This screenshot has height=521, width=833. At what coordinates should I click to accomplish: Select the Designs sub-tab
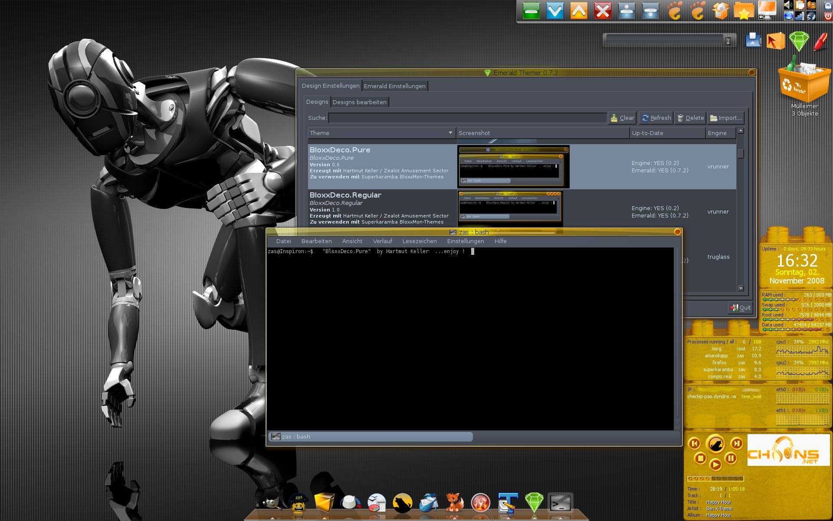pyautogui.click(x=317, y=102)
